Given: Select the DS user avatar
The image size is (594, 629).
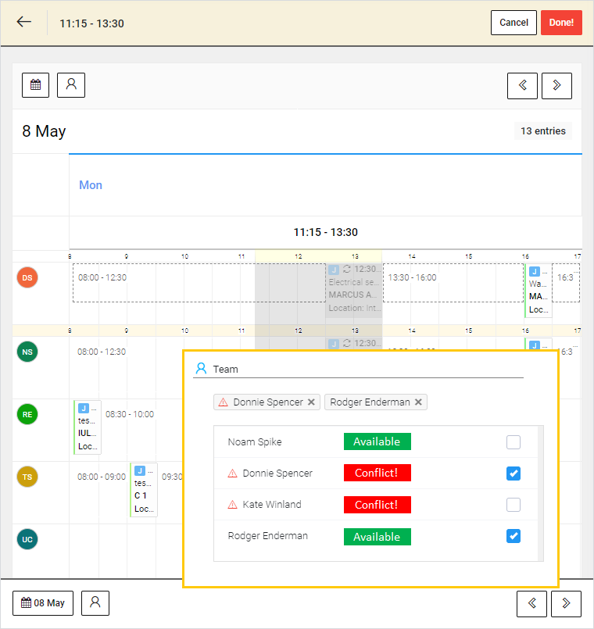Looking at the screenshot, I should pos(27,277).
